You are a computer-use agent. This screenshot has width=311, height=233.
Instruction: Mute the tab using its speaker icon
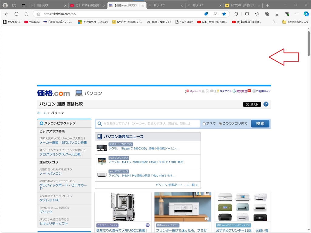(x=78, y=5)
